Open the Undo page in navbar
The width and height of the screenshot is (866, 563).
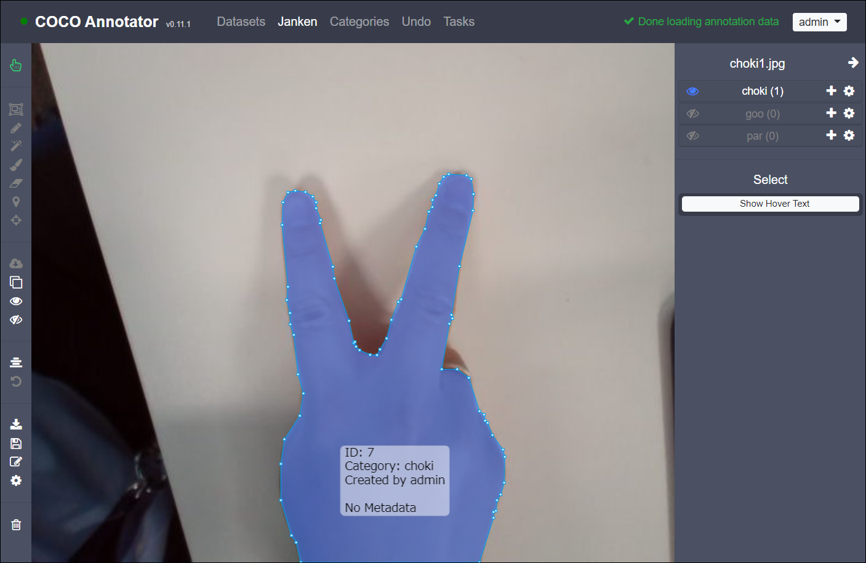[x=416, y=22]
